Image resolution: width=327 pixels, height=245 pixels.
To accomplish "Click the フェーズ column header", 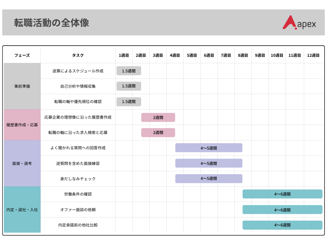I will (22, 55).
